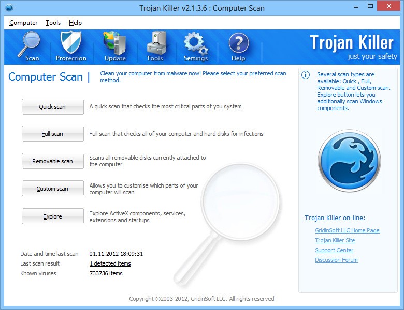The height and width of the screenshot is (310, 404).
Task: Open the Computer menu
Action: tap(23, 23)
